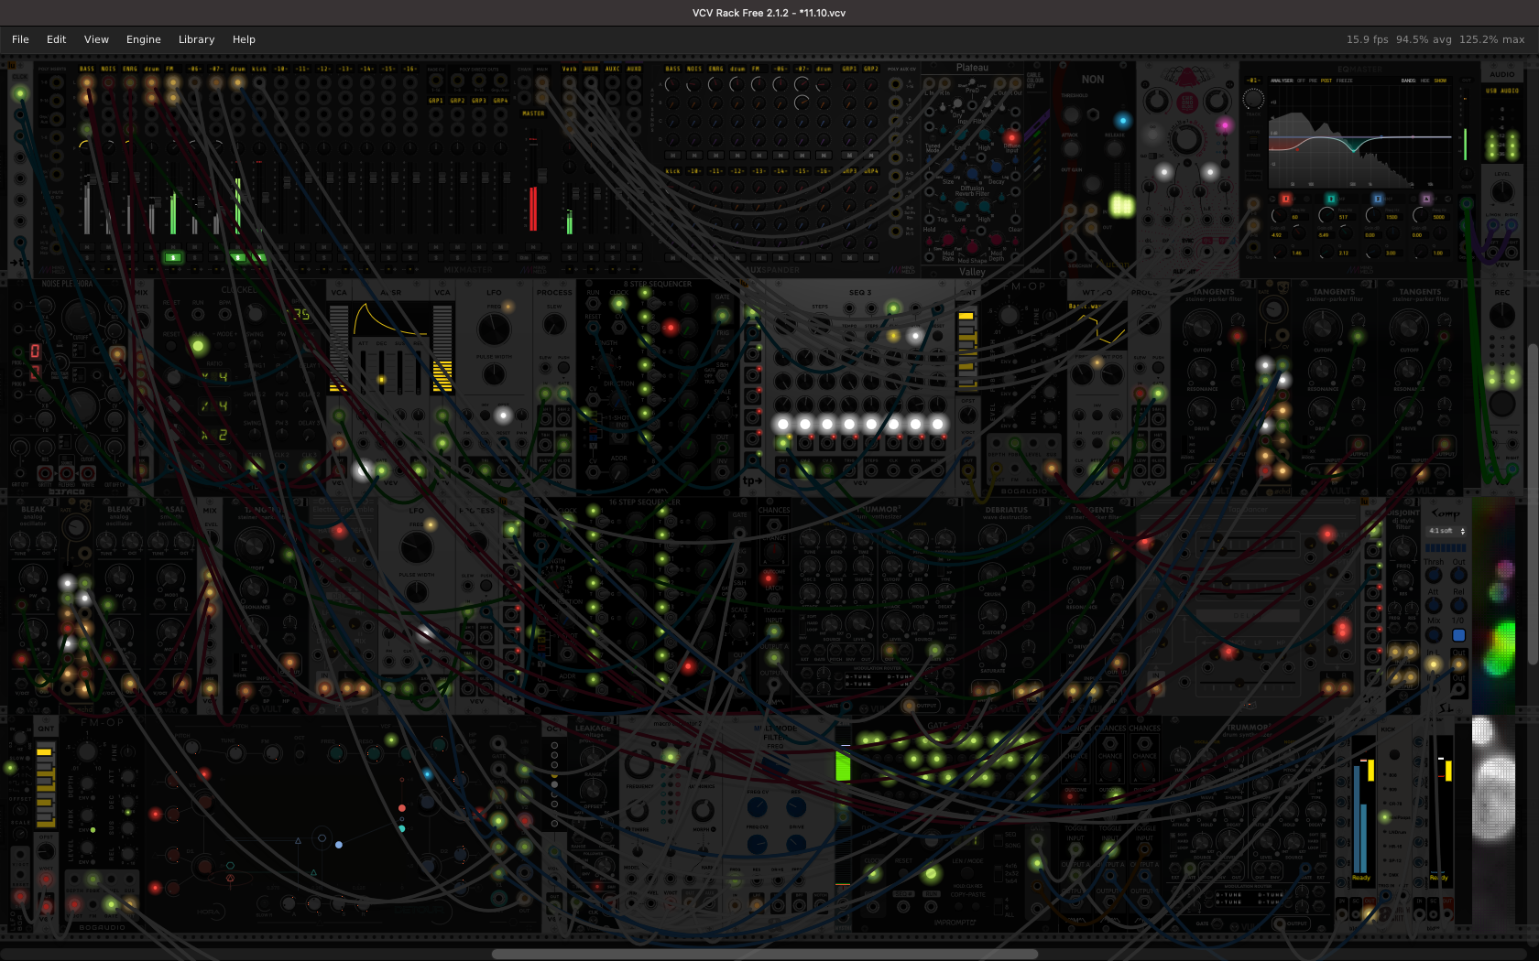Click the NON Threshold knob
Viewport: 1539px width, 961px height.
(x=1072, y=114)
